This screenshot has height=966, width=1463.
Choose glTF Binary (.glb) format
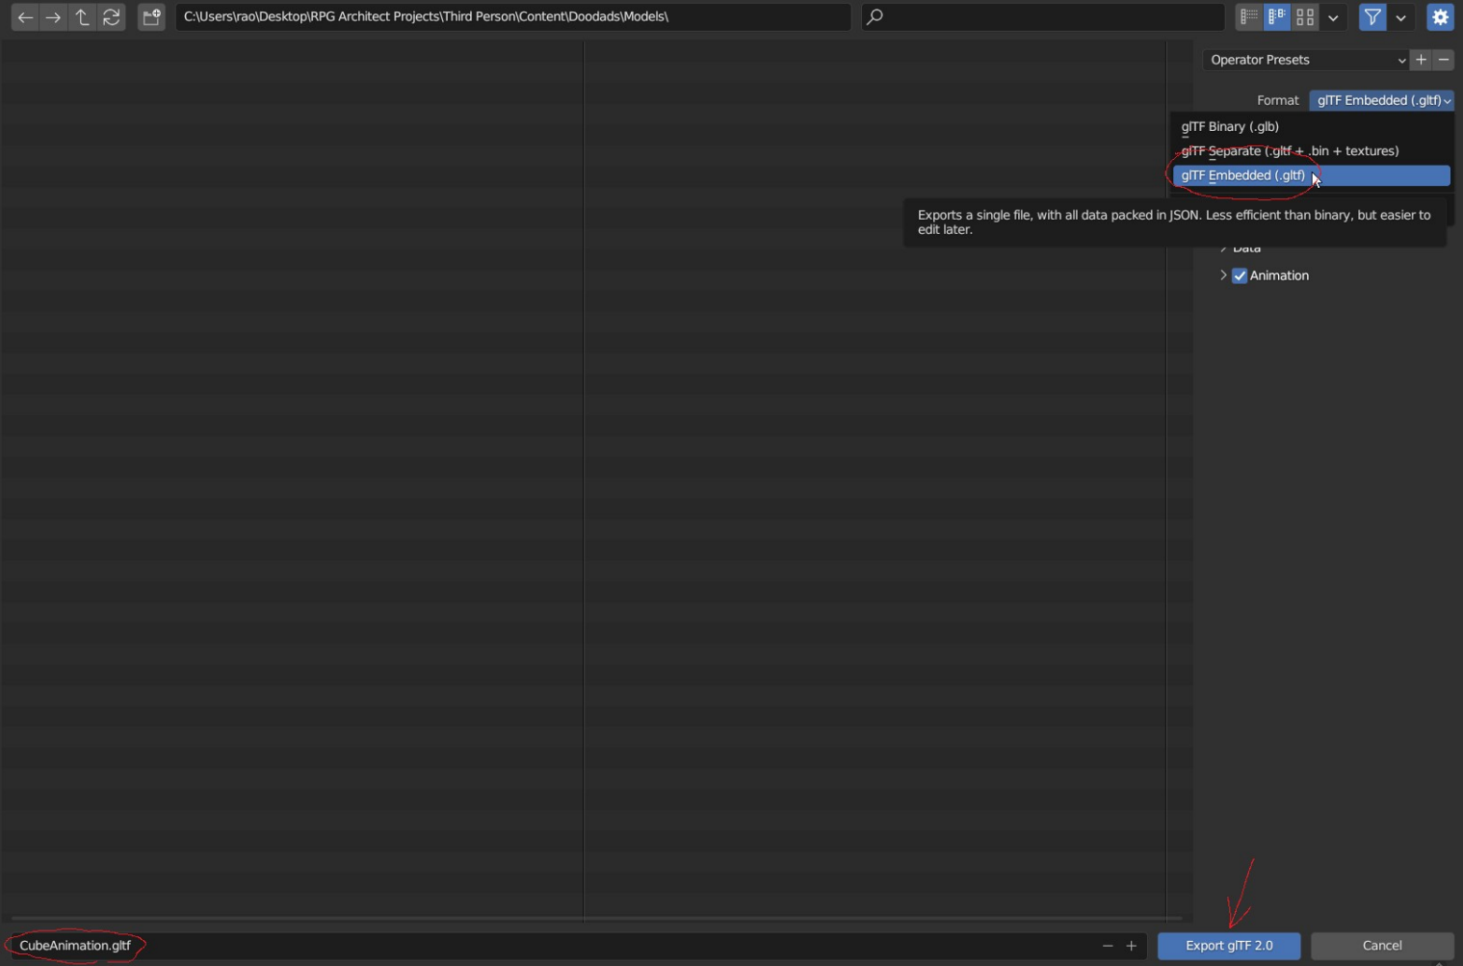(x=1230, y=127)
